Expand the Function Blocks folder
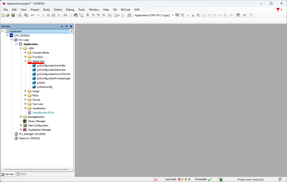Screen dimensions: 287x182 25,53
